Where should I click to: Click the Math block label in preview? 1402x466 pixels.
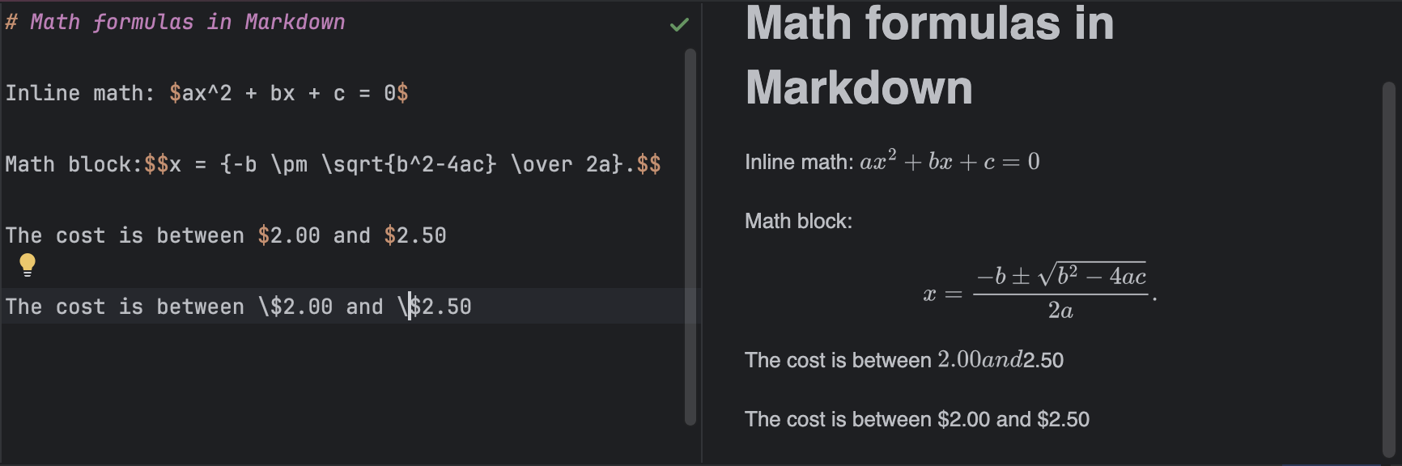tap(797, 221)
